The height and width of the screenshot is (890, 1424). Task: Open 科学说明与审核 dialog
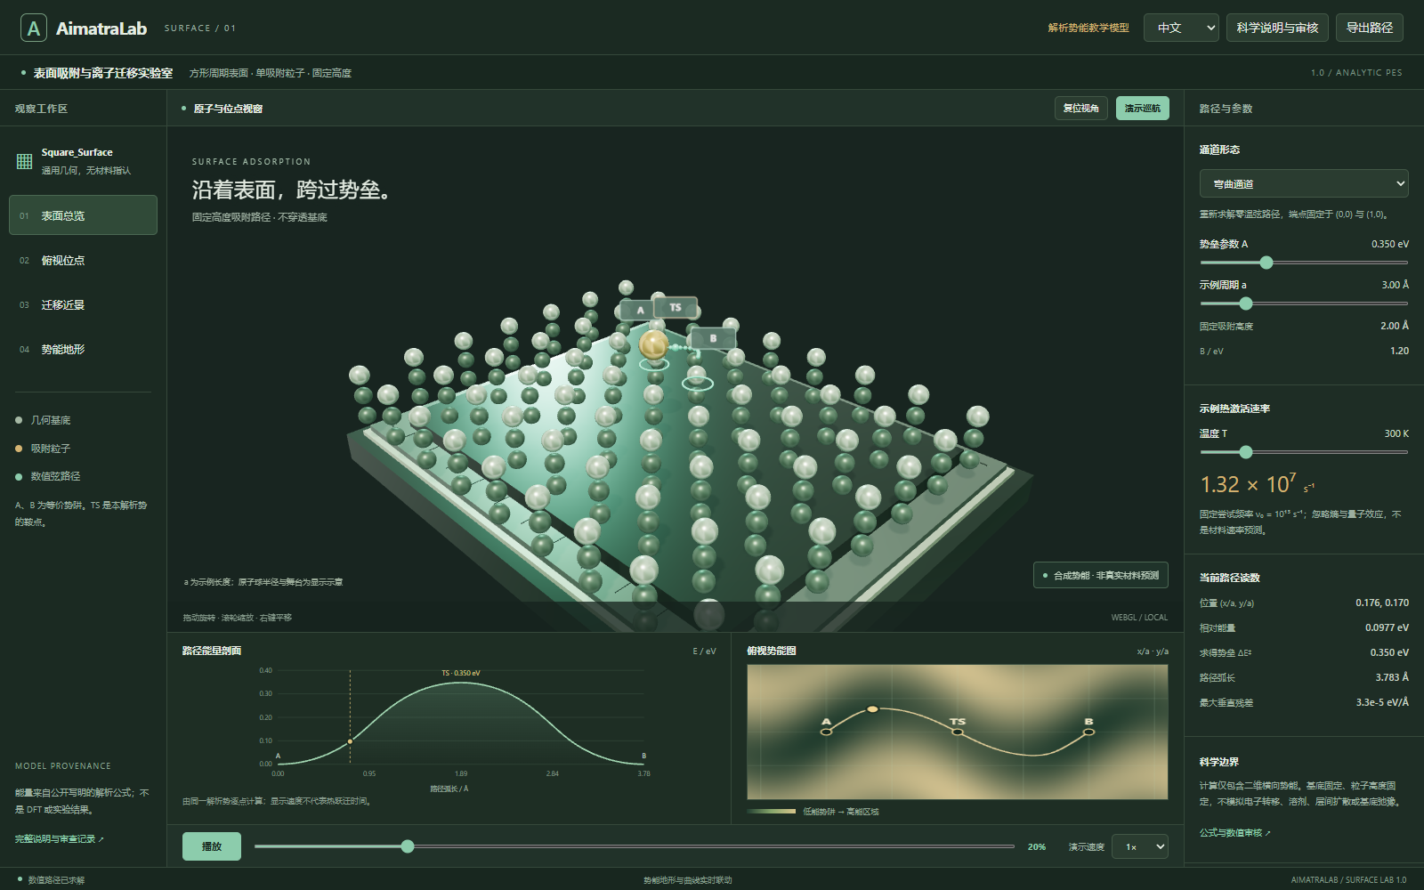click(1277, 28)
